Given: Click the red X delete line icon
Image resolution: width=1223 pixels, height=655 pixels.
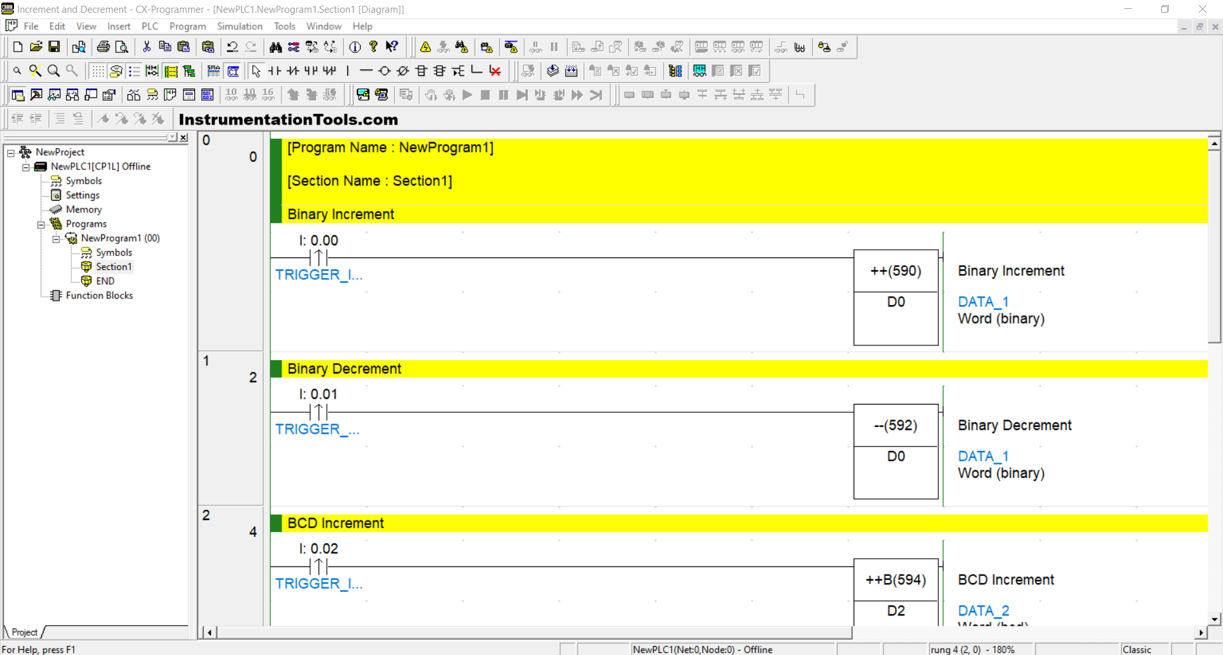Looking at the screenshot, I should pos(495,71).
